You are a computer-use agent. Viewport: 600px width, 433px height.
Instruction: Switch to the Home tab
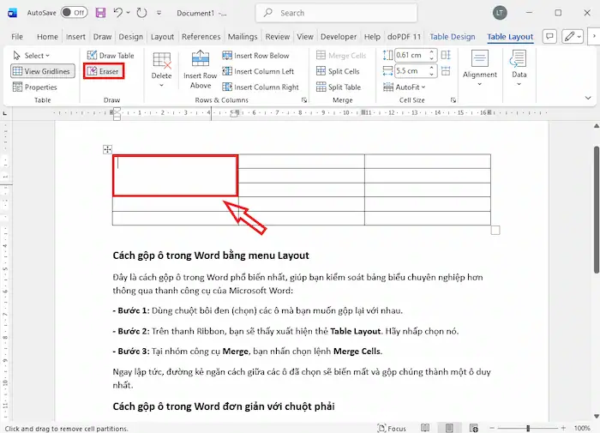pos(47,37)
